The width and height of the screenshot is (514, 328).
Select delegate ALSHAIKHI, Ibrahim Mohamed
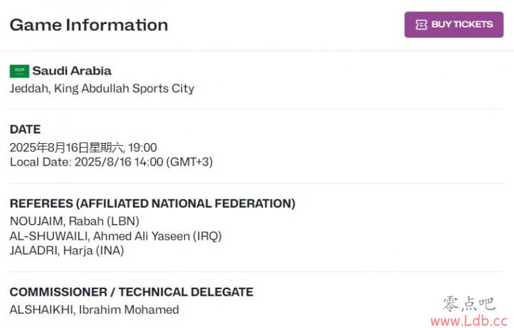tap(95, 310)
